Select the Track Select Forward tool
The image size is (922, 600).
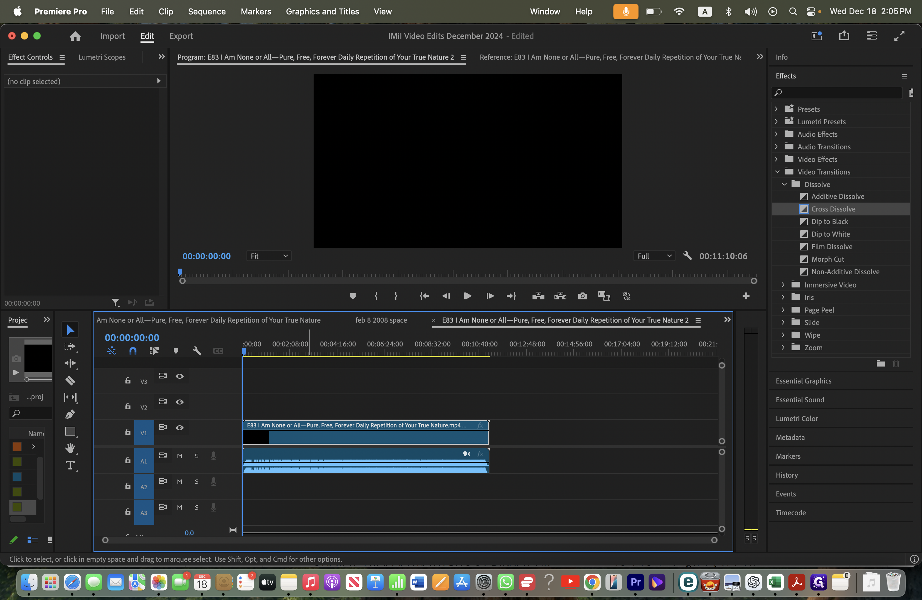(70, 346)
